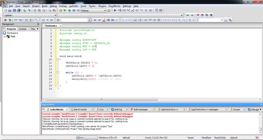Click the Save file floppy icon

[14, 11]
